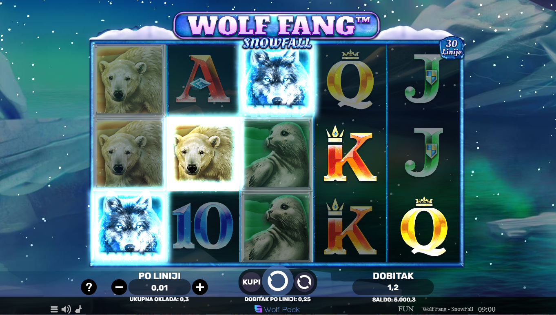Select the PO LINIJI bet value field

(159, 288)
